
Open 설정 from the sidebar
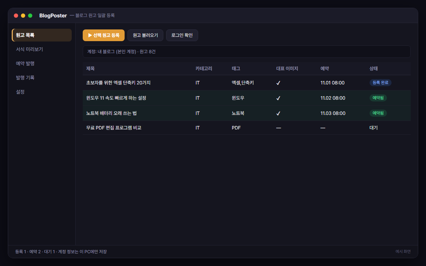coord(42,92)
